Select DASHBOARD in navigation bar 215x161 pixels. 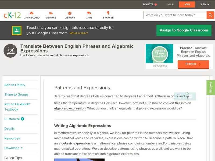pyautogui.click(x=31, y=17)
